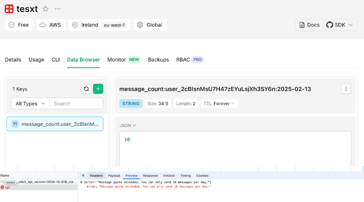Click the Global region button
This screenshot has height=202, width=364.
150,25
